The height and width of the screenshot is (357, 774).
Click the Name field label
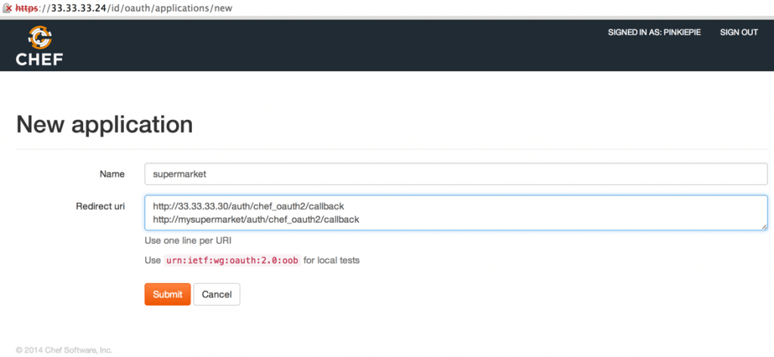[x=112, y=174]
